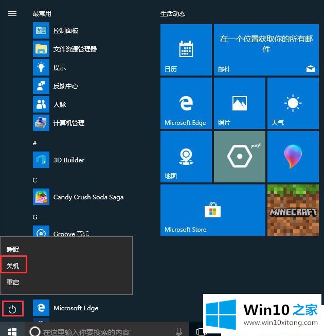Launch 计算机管理
Screen dimensions: 324x336
pos(68,123)
